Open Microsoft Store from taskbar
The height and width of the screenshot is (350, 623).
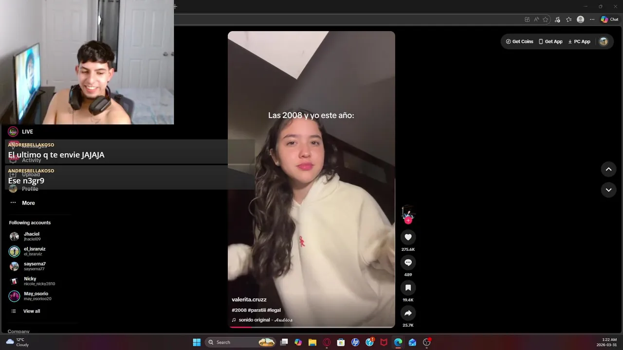341,342
